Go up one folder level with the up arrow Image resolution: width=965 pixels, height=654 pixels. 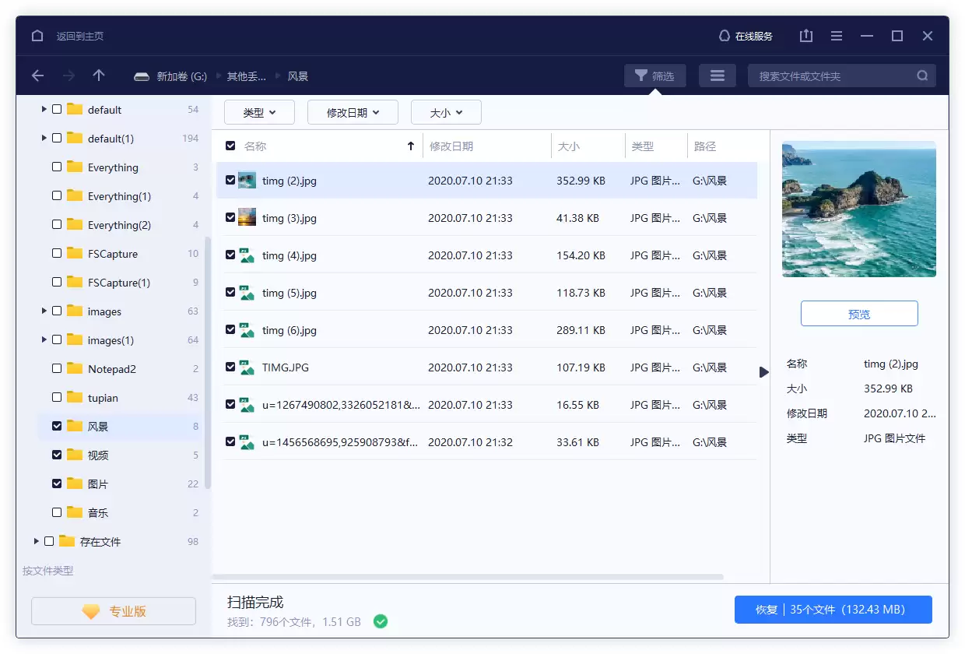[x=98, y=75]
